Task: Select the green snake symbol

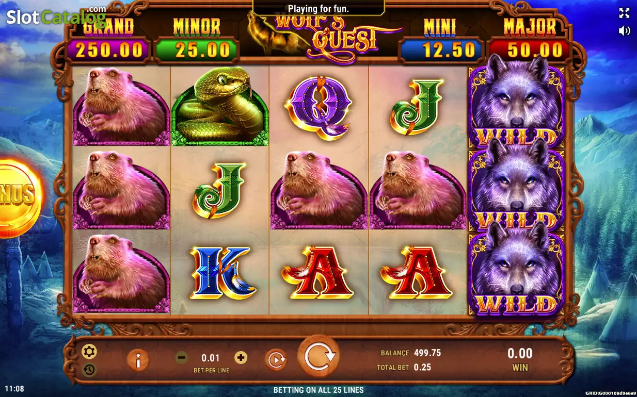Action: (220, 106)
